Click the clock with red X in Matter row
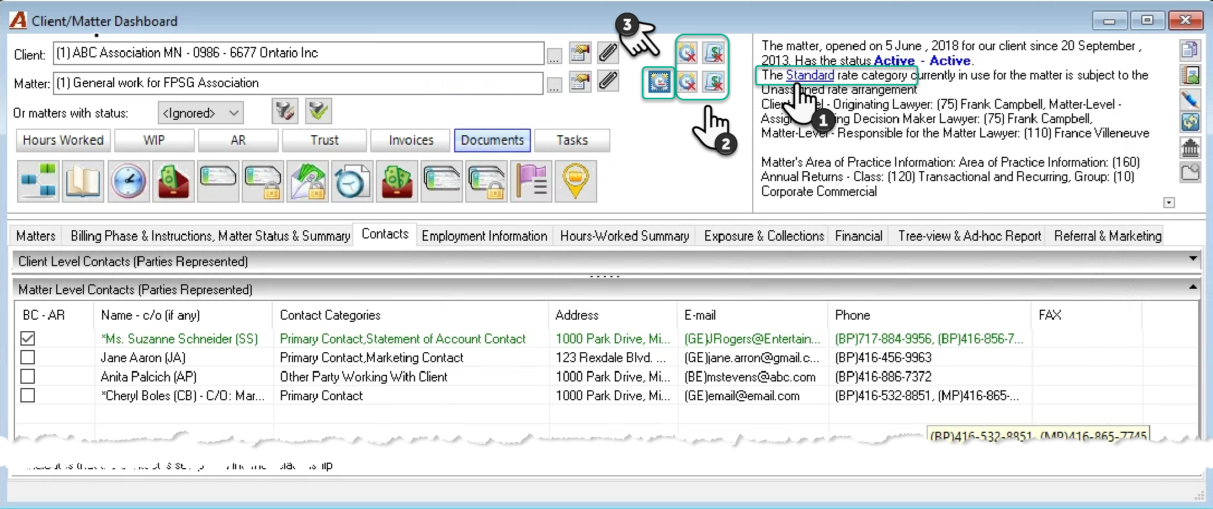The width and height of the screenshot is (1213, 509). [x=687, y=83]
